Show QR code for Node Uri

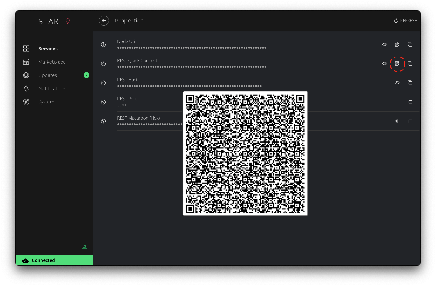click(x=397, y=44)
